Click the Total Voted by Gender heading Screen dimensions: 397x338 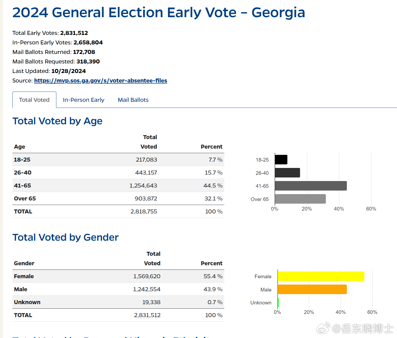pyautogui.click(x=66, y=237)
